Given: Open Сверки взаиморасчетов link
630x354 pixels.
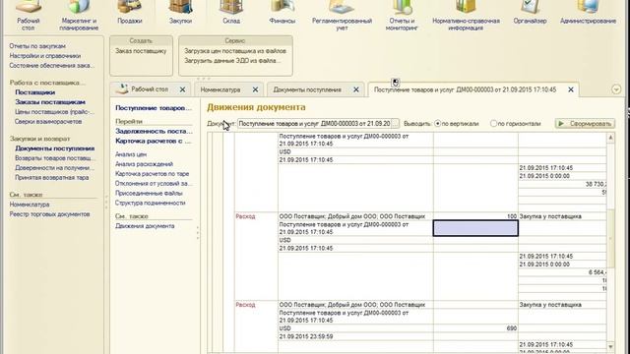Looking at the screenshot, I should tap(48, 121).
